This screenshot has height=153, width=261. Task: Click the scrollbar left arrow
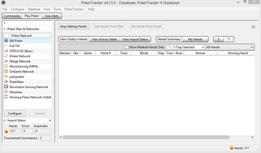pyautogui.click(x=61, y=137)
